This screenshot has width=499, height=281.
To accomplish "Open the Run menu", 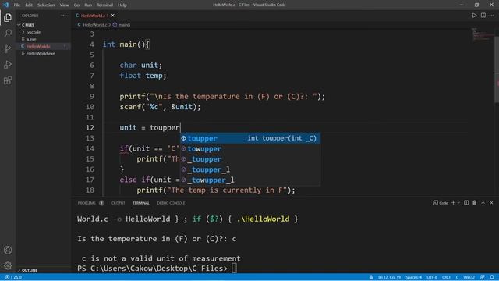I will [x=88, y=5].
